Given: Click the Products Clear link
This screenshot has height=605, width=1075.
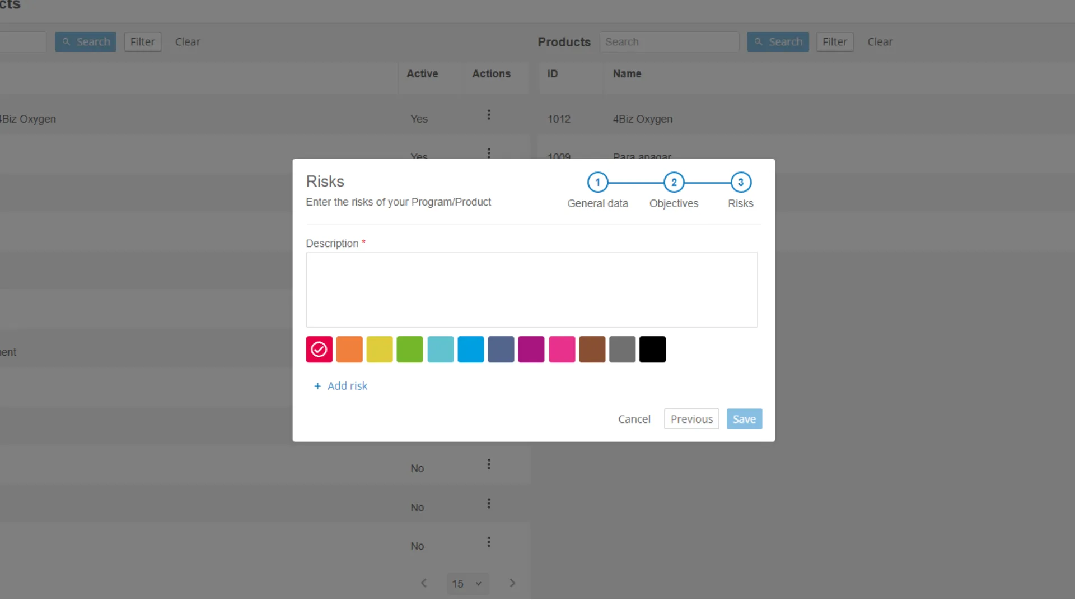Looking at the screenshot, I should coord(880,42).
